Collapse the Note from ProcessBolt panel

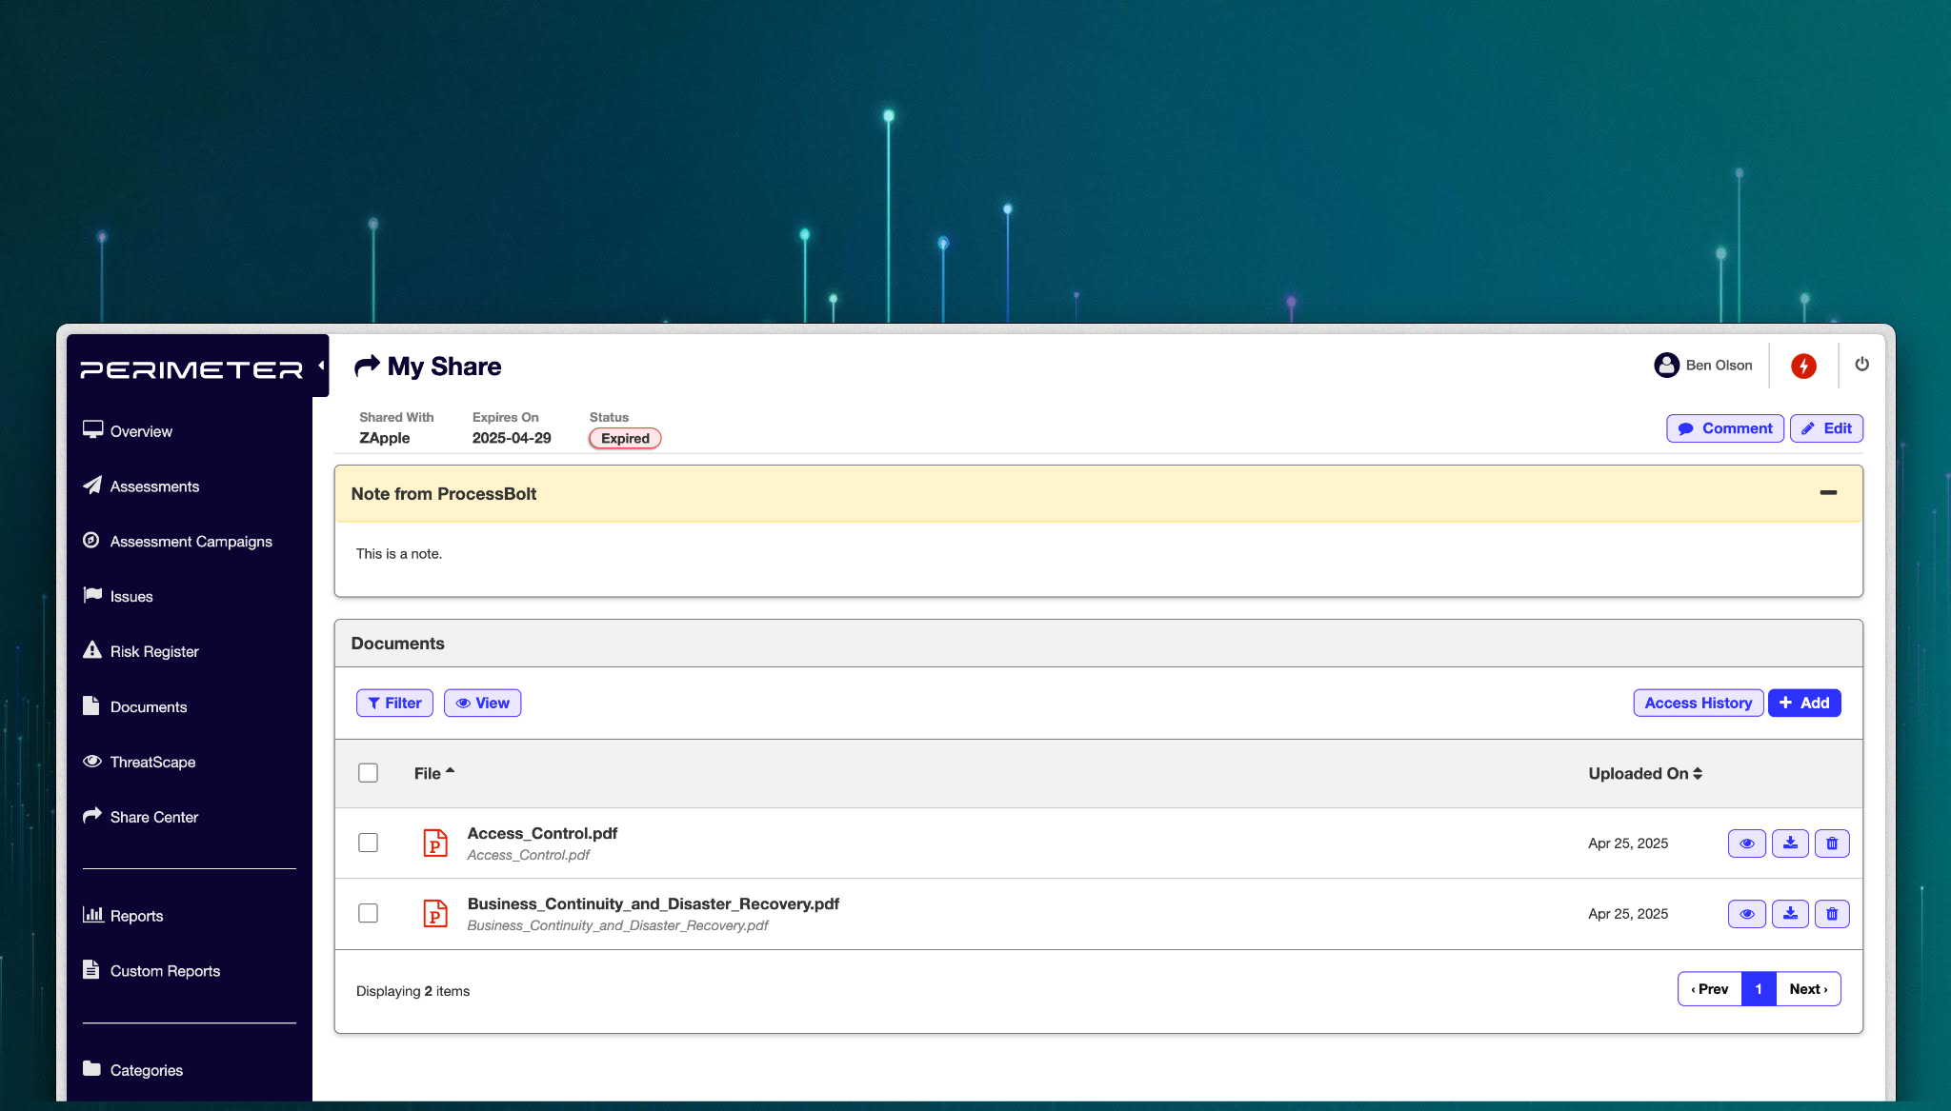pos(1828,493)
